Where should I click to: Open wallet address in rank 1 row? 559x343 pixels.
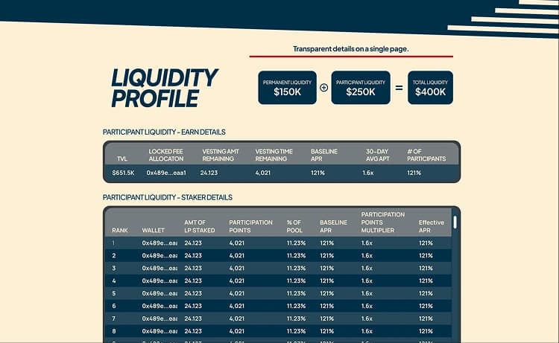[160, 243]
